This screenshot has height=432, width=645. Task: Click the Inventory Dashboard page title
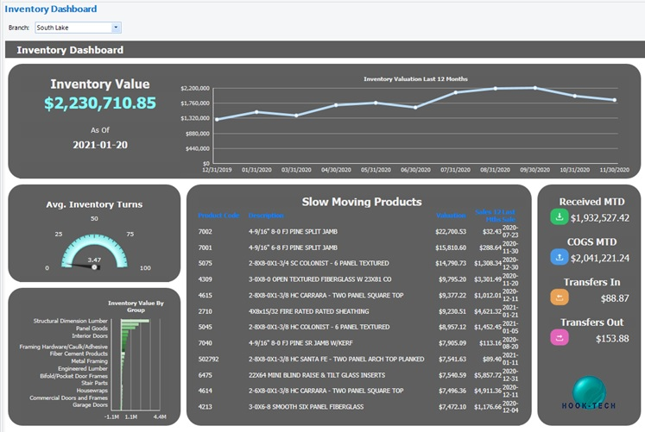pos(51,9)
